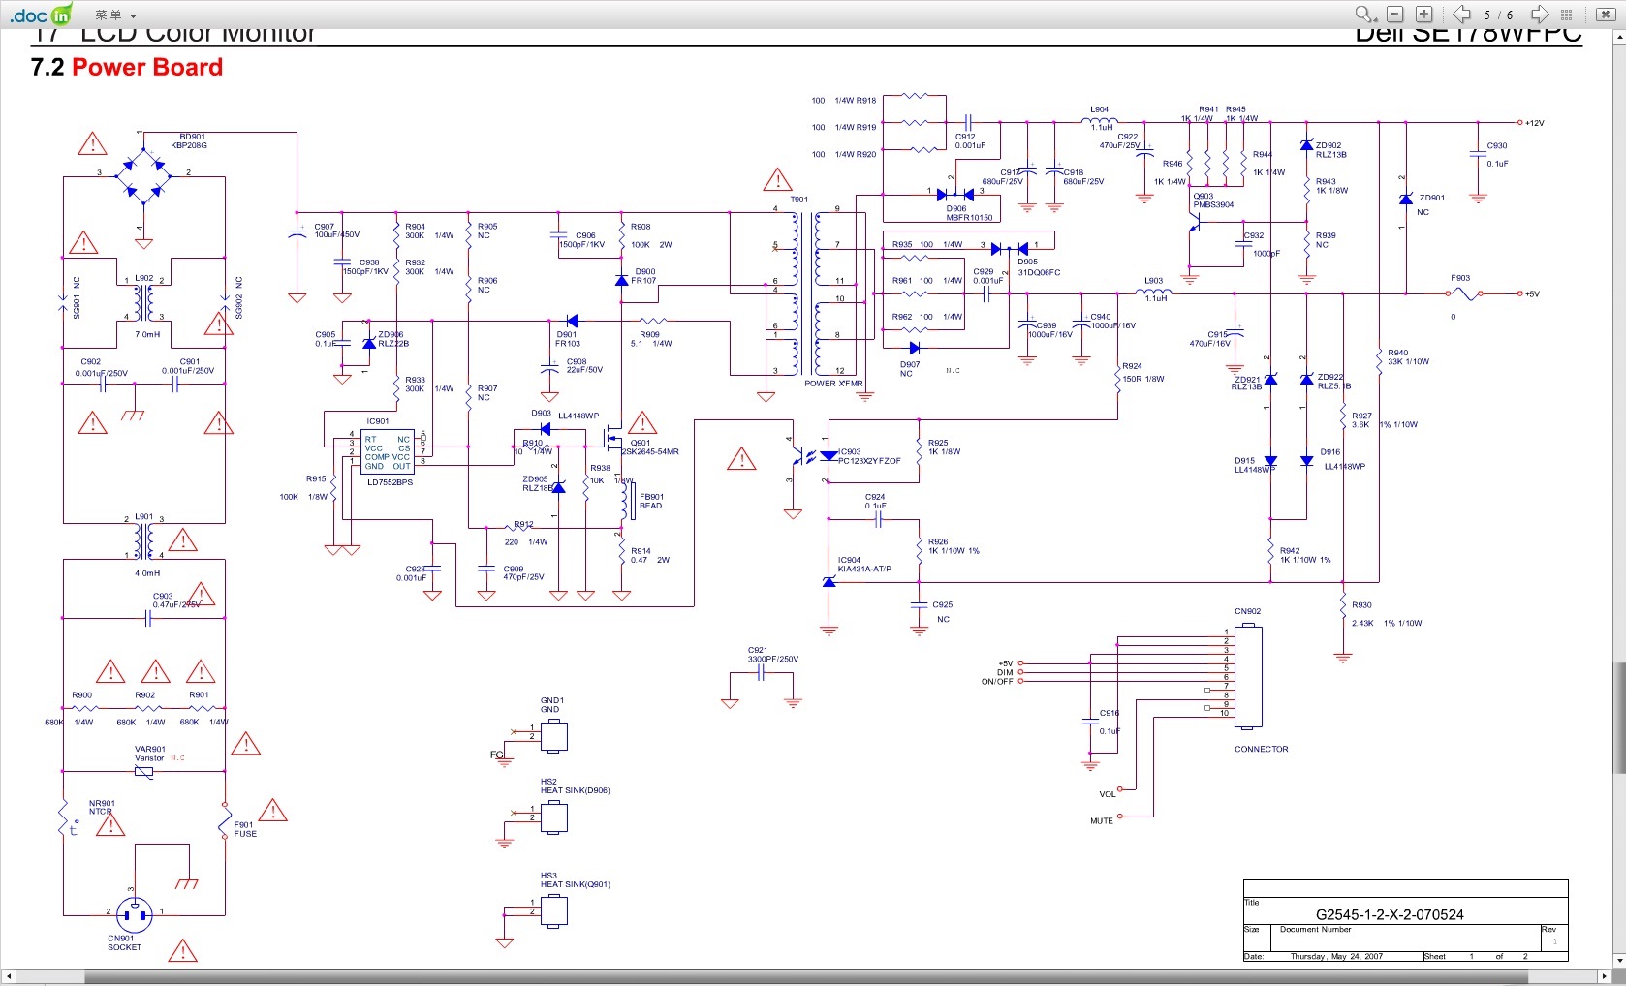
Task: Click the 4.0mH inductor value
Action: [x=147, y=572]
